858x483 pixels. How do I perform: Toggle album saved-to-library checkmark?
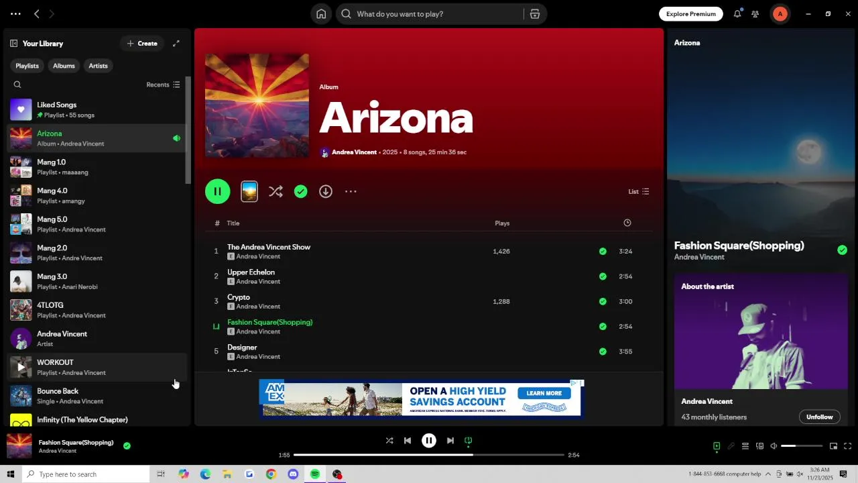[x=301, y=192]
